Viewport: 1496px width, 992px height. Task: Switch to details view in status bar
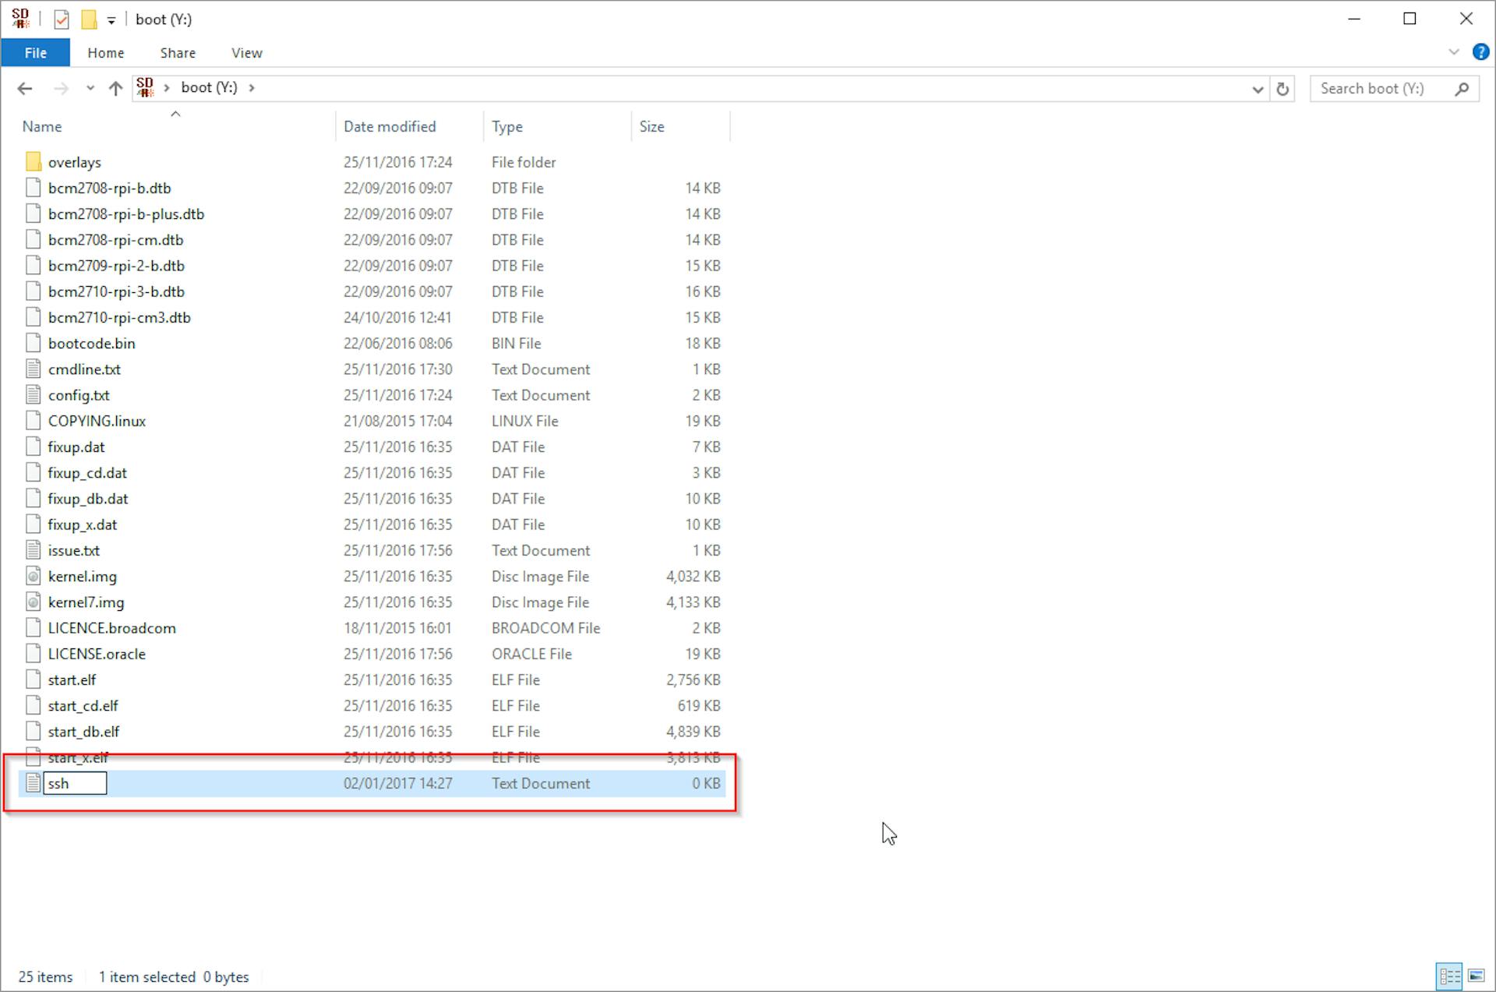click(1450, 976)
